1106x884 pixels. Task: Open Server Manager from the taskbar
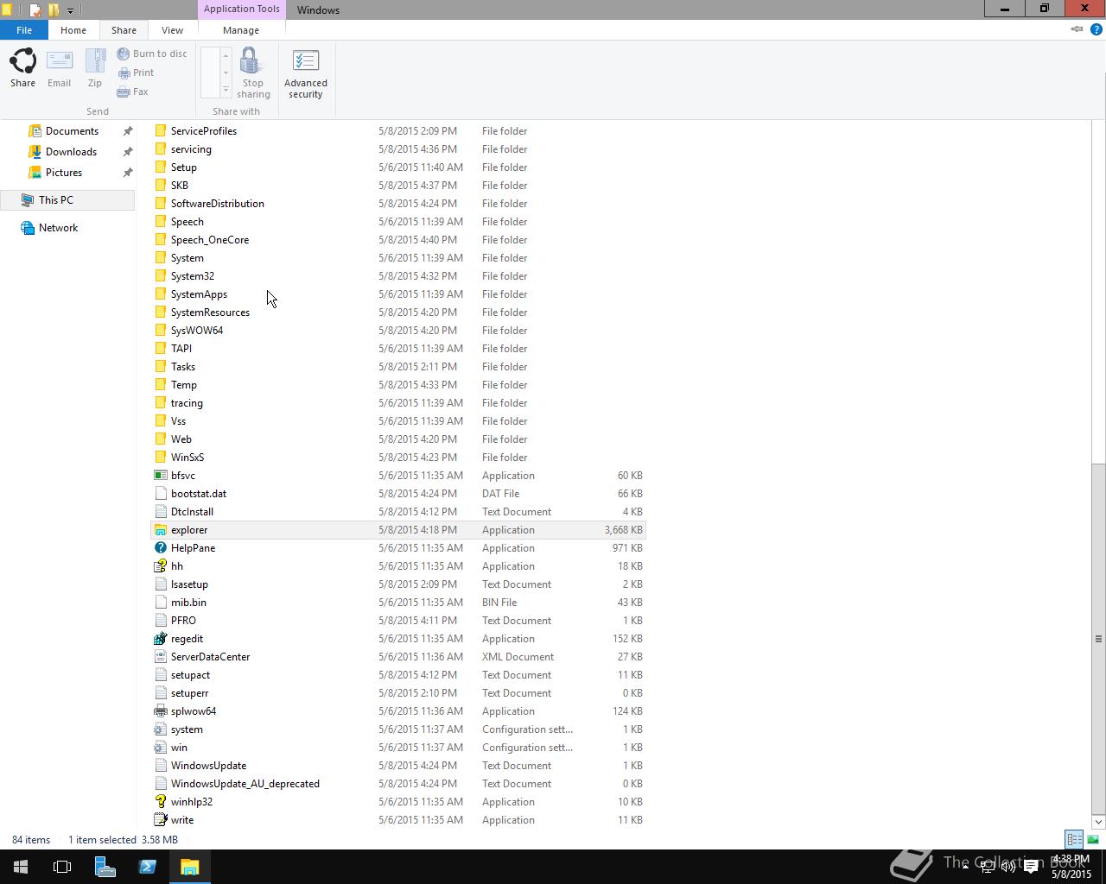pyautogui.click(x=105, y=867)
